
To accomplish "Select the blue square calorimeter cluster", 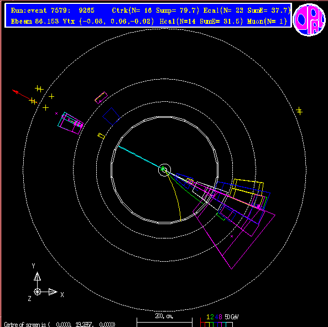I will (111, 116).
